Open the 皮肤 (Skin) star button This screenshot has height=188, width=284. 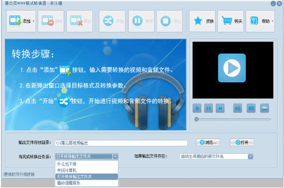pos(202,21)
